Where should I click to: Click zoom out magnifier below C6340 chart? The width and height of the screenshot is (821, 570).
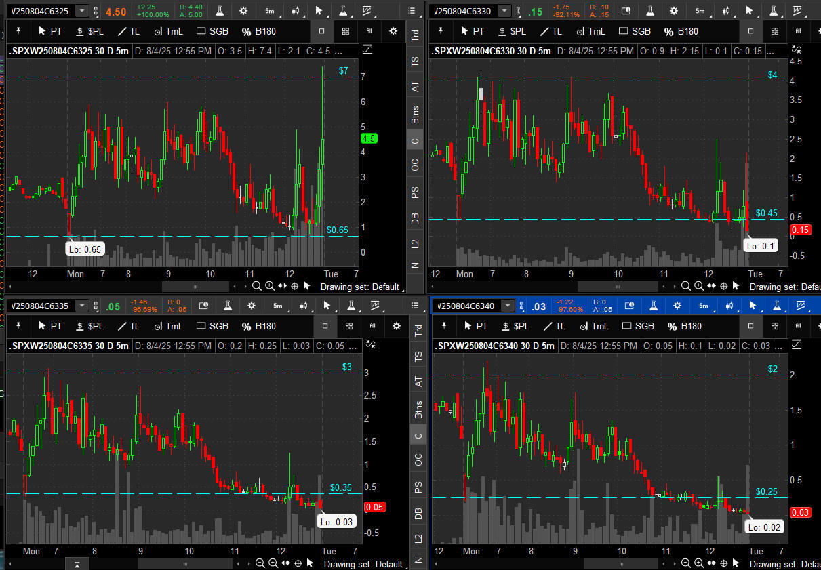(686, 563)
